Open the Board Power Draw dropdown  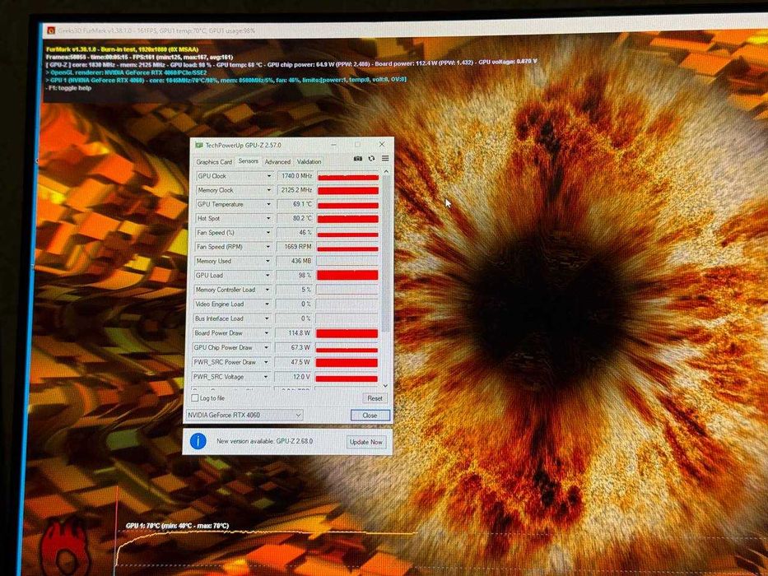[x=267, y=333]
